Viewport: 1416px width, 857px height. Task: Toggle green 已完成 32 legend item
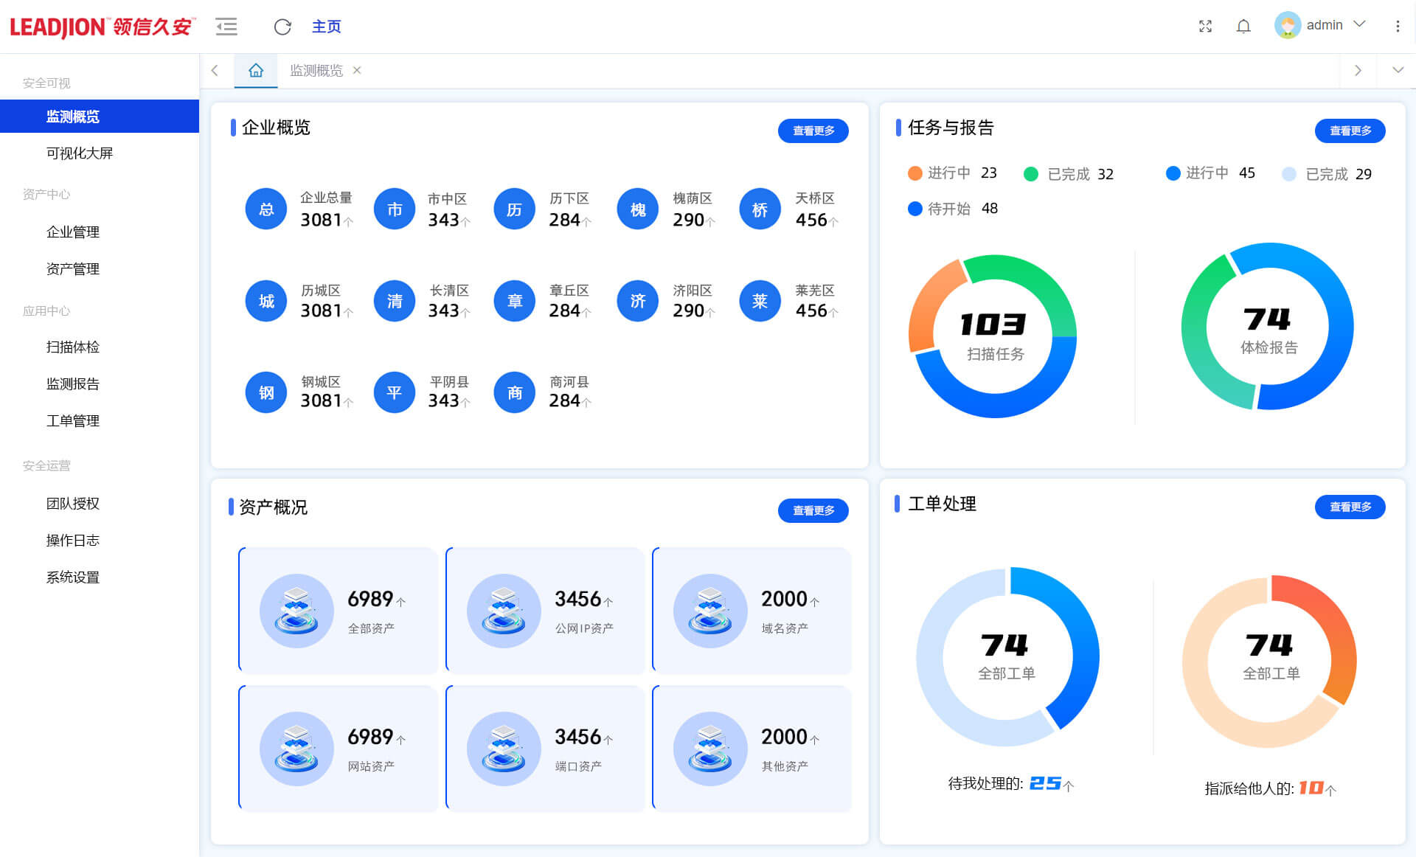[1069, 174]
